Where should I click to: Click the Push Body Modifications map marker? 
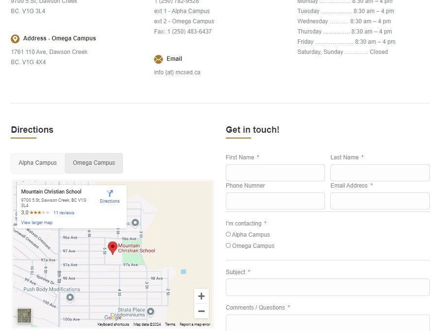70,297
